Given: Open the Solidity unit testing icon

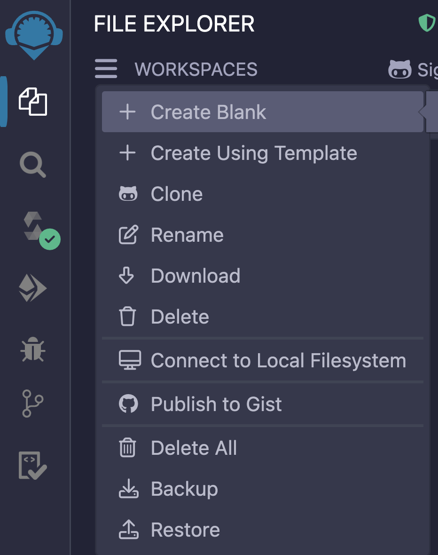Looking at the screenshot, I should 33,465.
